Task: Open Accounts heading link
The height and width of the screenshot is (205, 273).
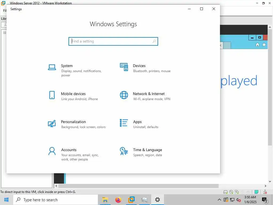Action: [x=69, y=150]
